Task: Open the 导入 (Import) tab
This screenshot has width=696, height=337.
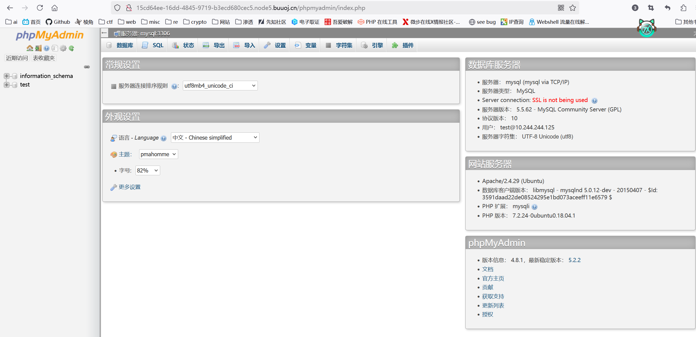Action: pyautogui.click(x=244, y=45)
